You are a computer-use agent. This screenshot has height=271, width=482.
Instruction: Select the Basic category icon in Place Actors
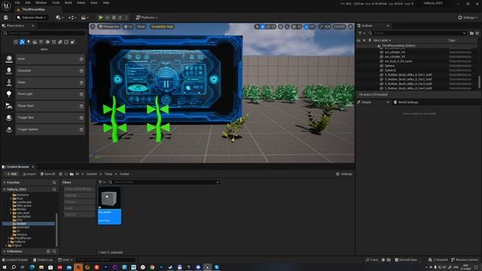[x=22, y=42]
